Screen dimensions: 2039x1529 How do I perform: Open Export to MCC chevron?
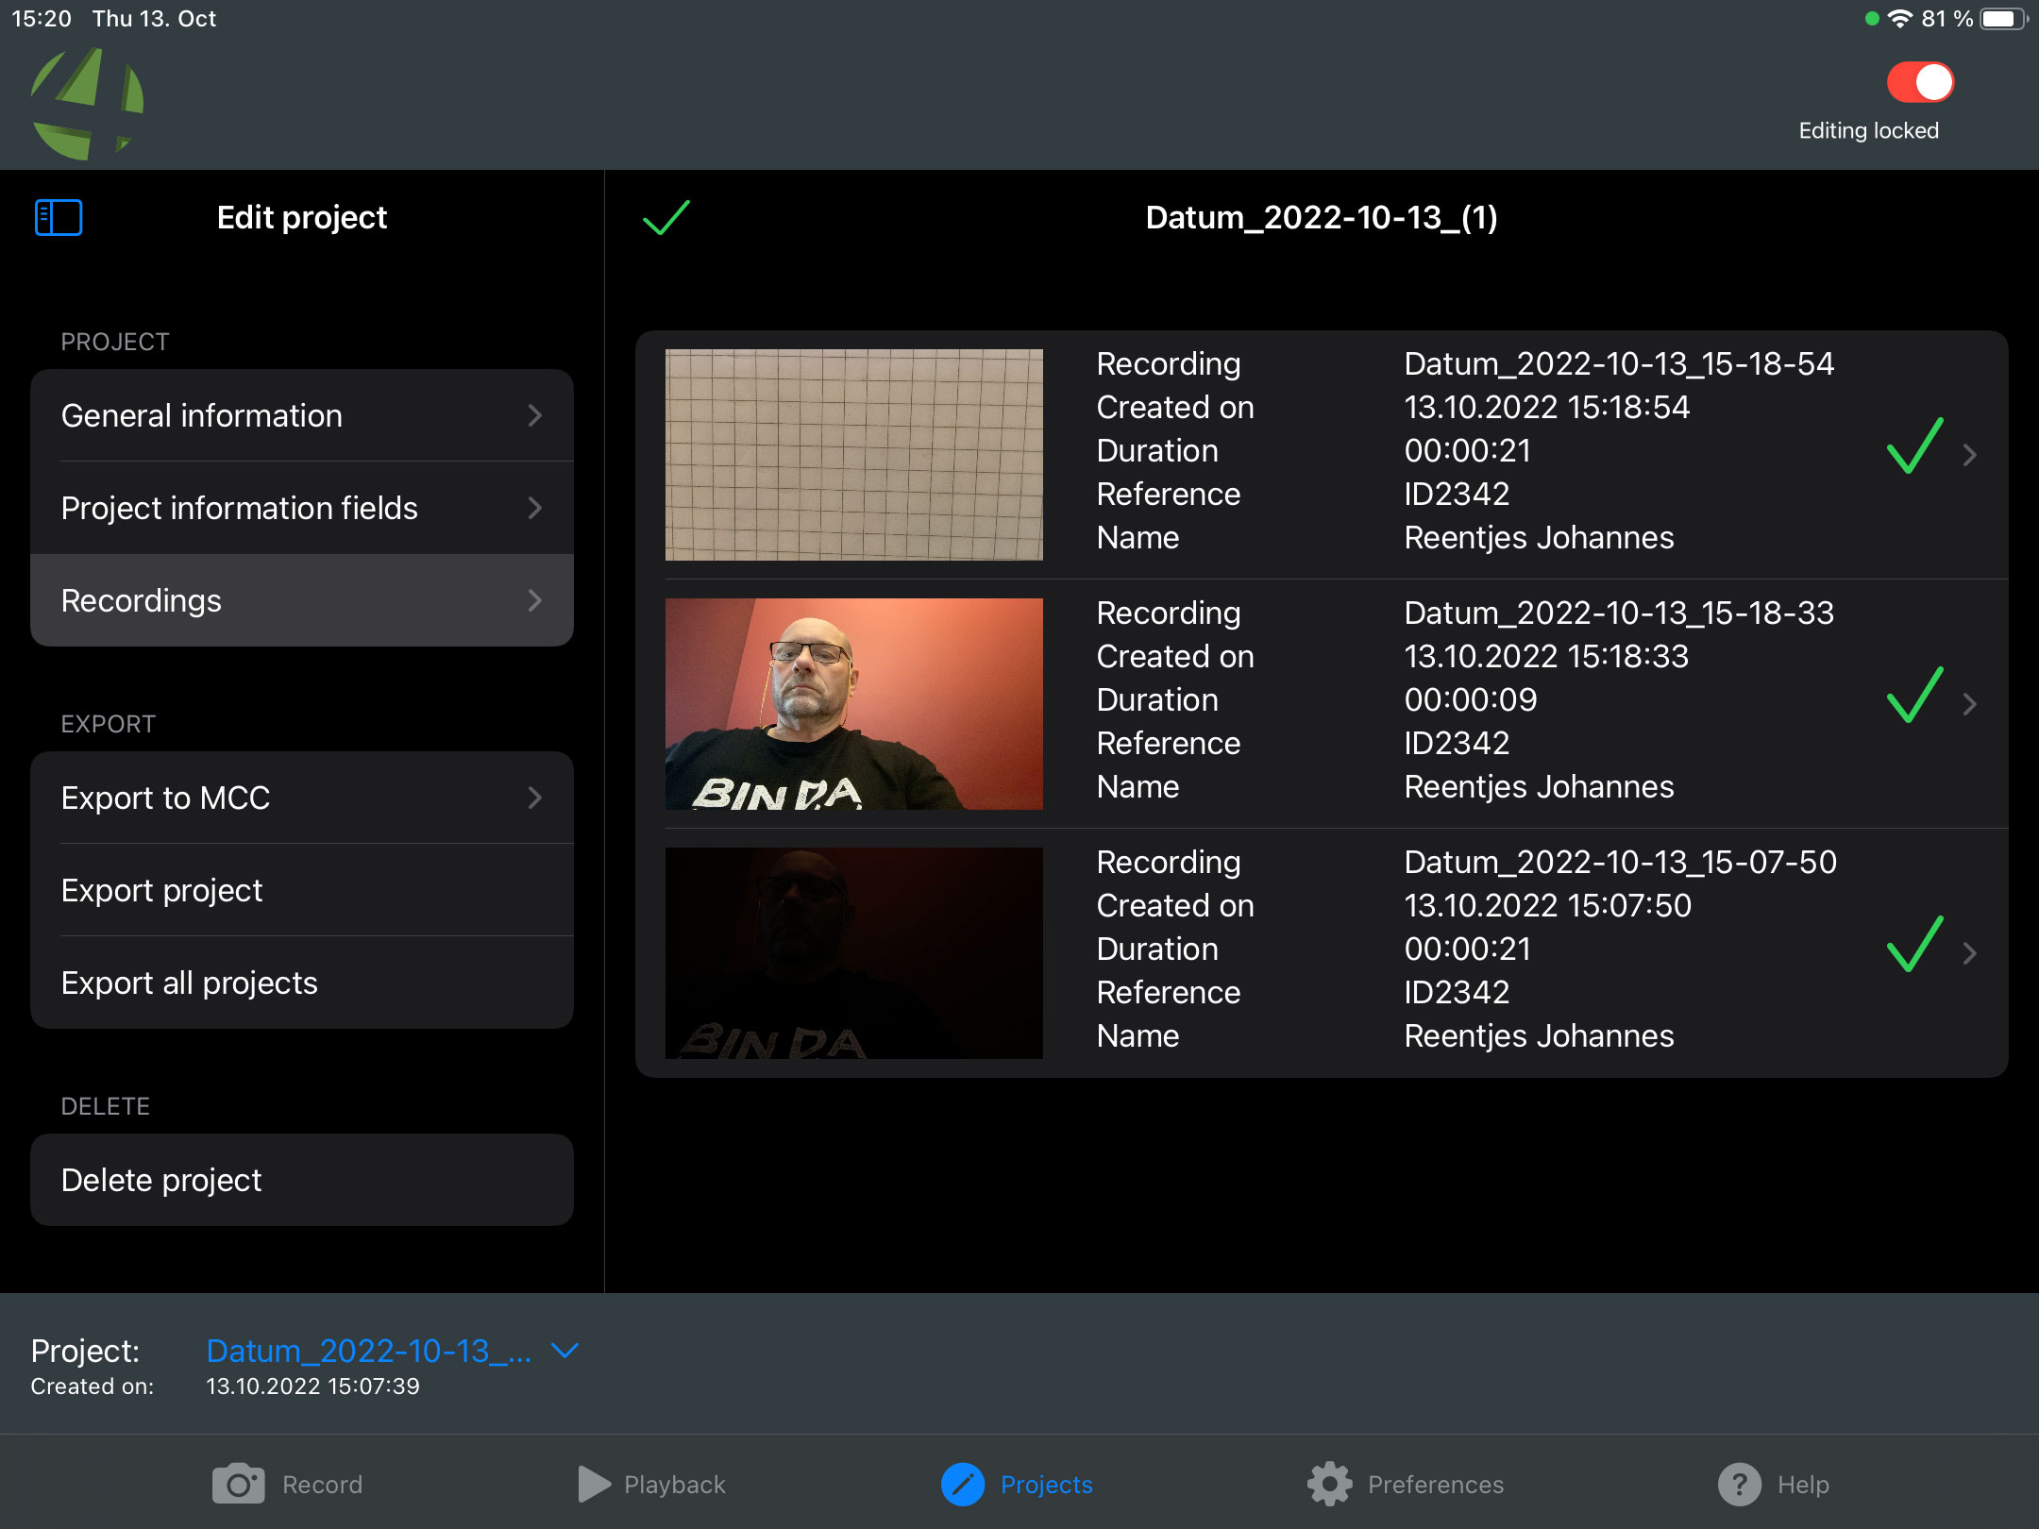click(x=535, y=798)
